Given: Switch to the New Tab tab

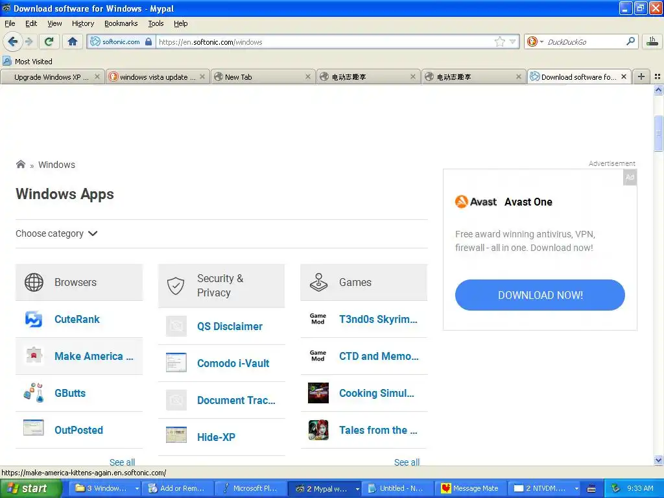Looking at the screenshot, I should pyautogui.click(x=263, y=77).
